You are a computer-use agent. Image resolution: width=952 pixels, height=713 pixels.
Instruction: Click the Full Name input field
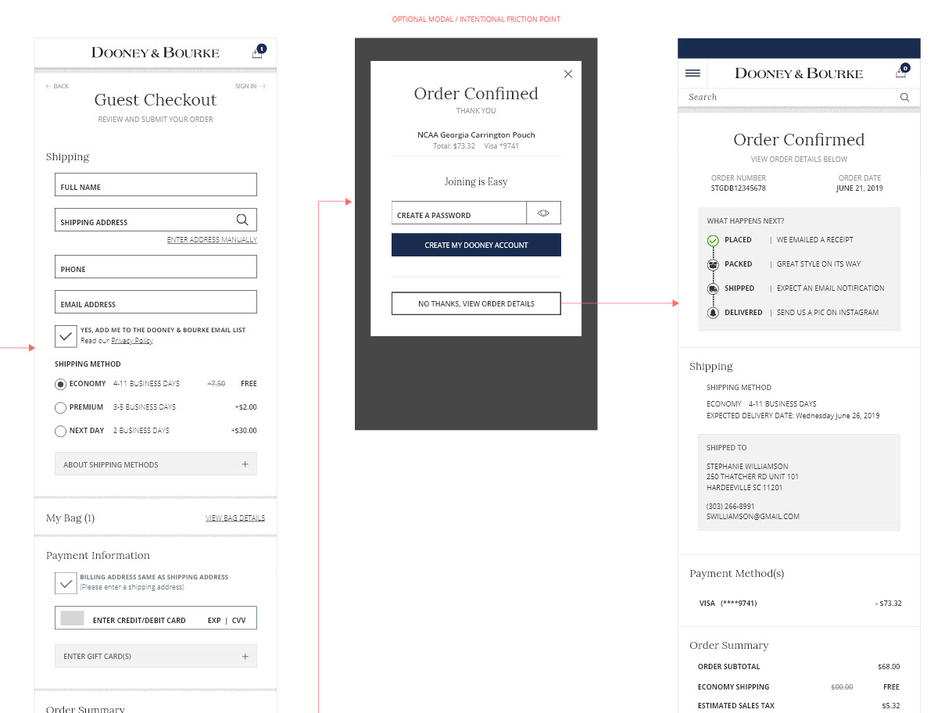pyautogui.click(x=156, y=185)
